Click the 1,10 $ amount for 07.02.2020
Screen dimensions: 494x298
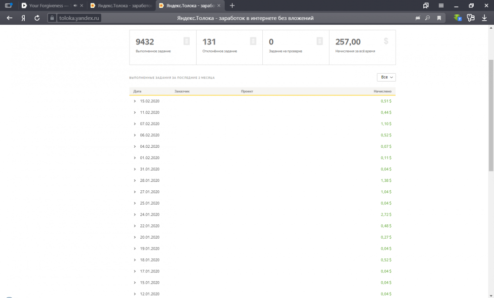click(x=386, y=124)
